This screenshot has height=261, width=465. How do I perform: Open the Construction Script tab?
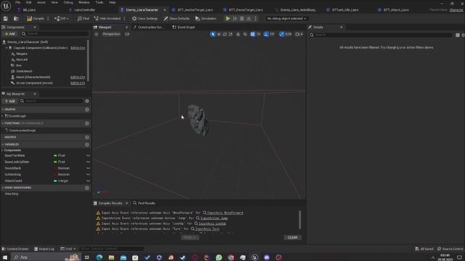pos(150,27)
